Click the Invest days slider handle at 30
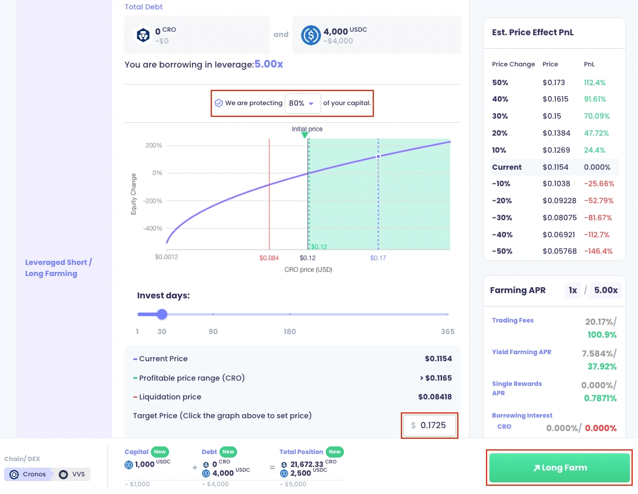The width and height of the screenshot is (638, 494). tap(162, 314)
